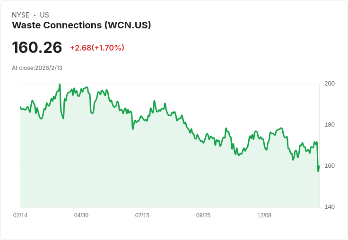
Task: Click the final low point of the price line
Action: (318, 171)
